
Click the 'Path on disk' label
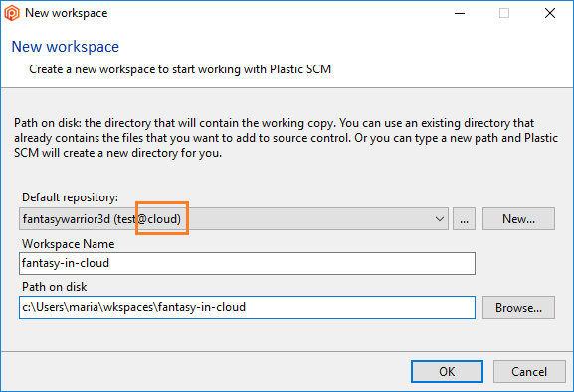coord(54,287)
